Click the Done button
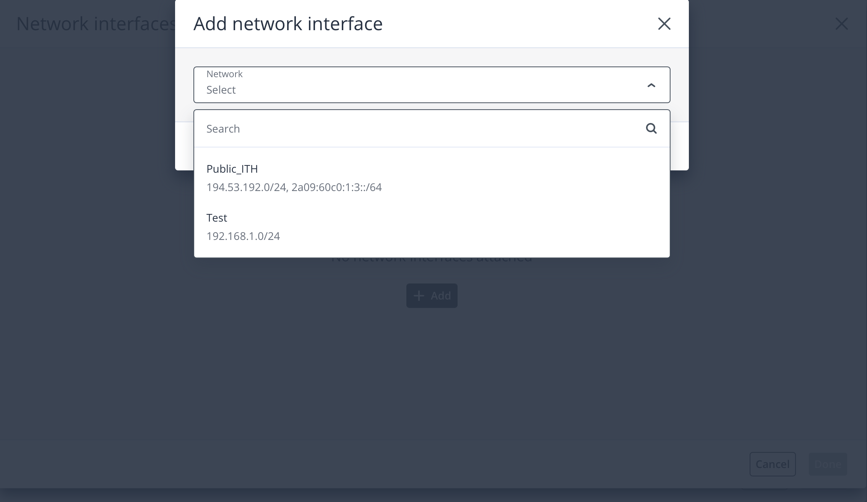The image size is (867, 502). point(828,464)
